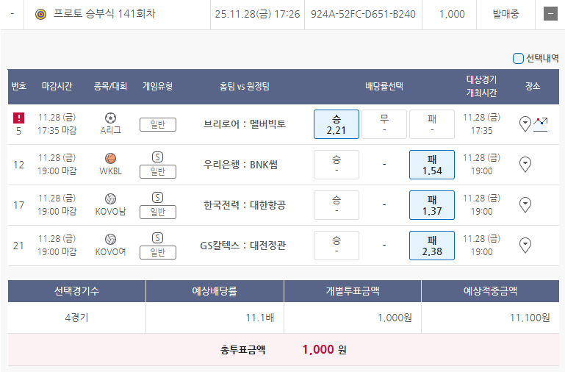Image resolution: width=565 pixels, height=372 pixels.
Task: Select 패 1.54 odds for 우리은행 match
Action: point(432,165)
